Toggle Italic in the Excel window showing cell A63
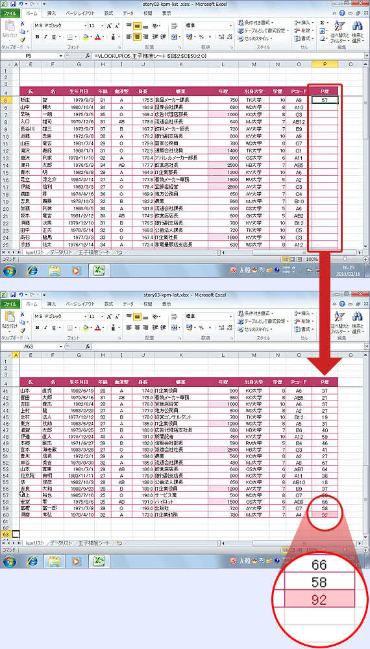This screenshot has width=370, height=649. (x=45, y=328)
